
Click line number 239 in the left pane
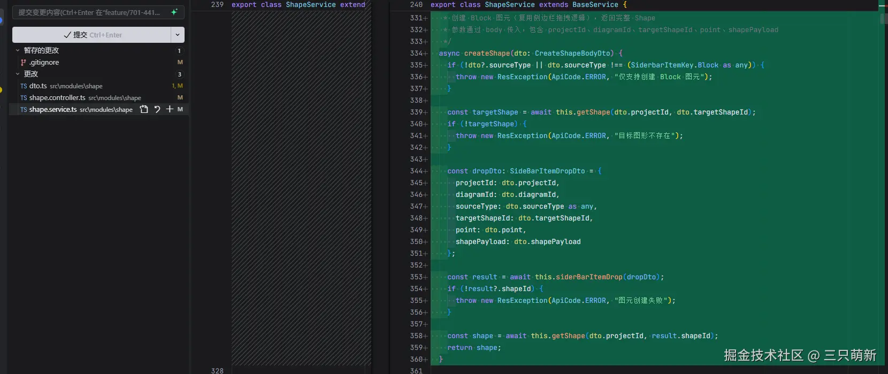(x=217, y=4)
